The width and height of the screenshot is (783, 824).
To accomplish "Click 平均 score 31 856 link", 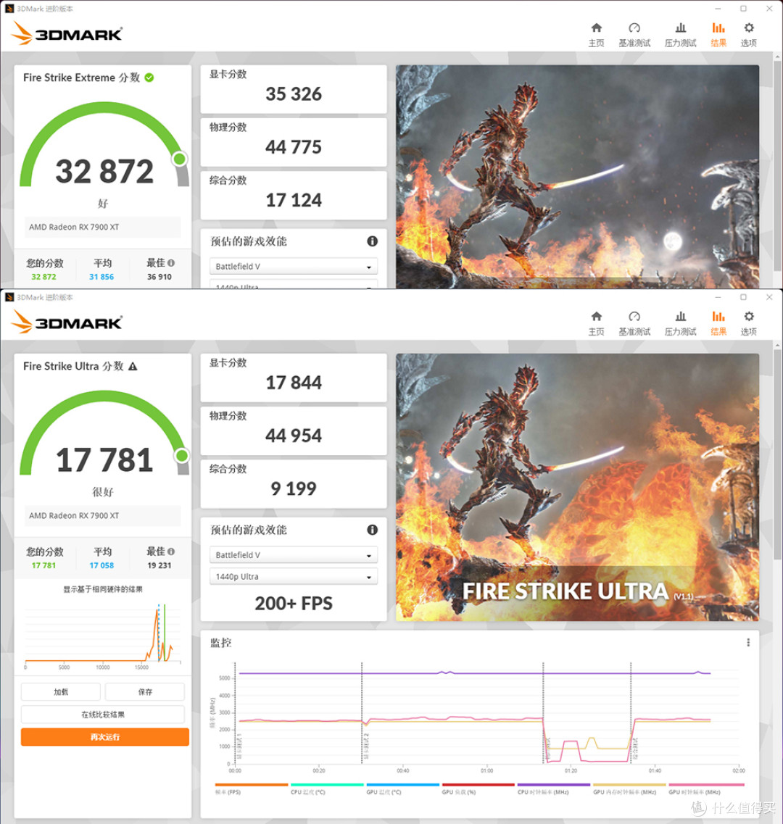I will click(x=101, y=277).
